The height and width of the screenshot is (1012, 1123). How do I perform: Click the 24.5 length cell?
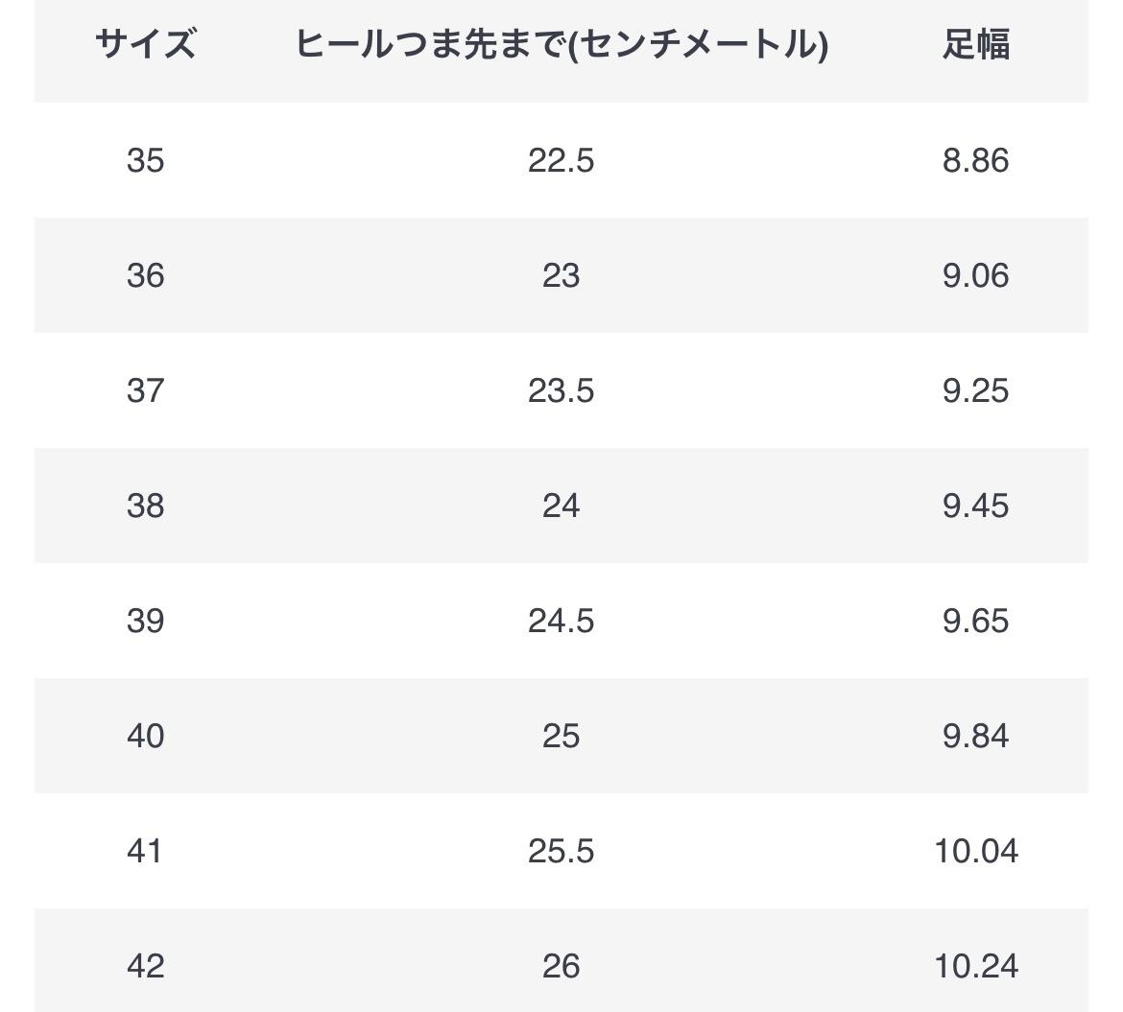pyautogui.click(x=561, y=621)
